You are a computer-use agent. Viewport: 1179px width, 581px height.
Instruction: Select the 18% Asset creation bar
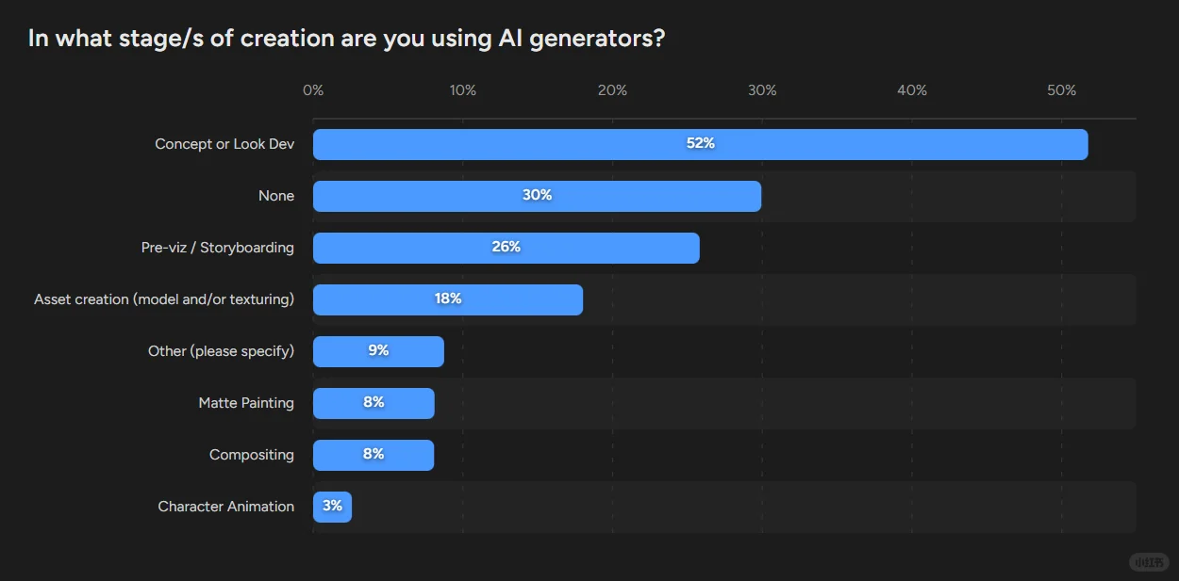448,299
